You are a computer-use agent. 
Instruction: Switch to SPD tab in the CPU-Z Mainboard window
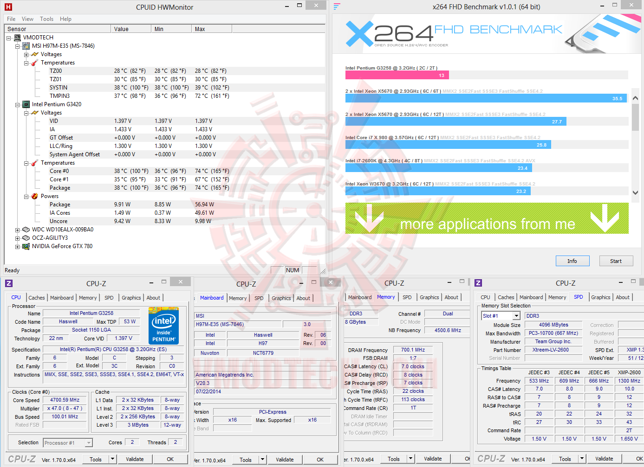[259, 298]
